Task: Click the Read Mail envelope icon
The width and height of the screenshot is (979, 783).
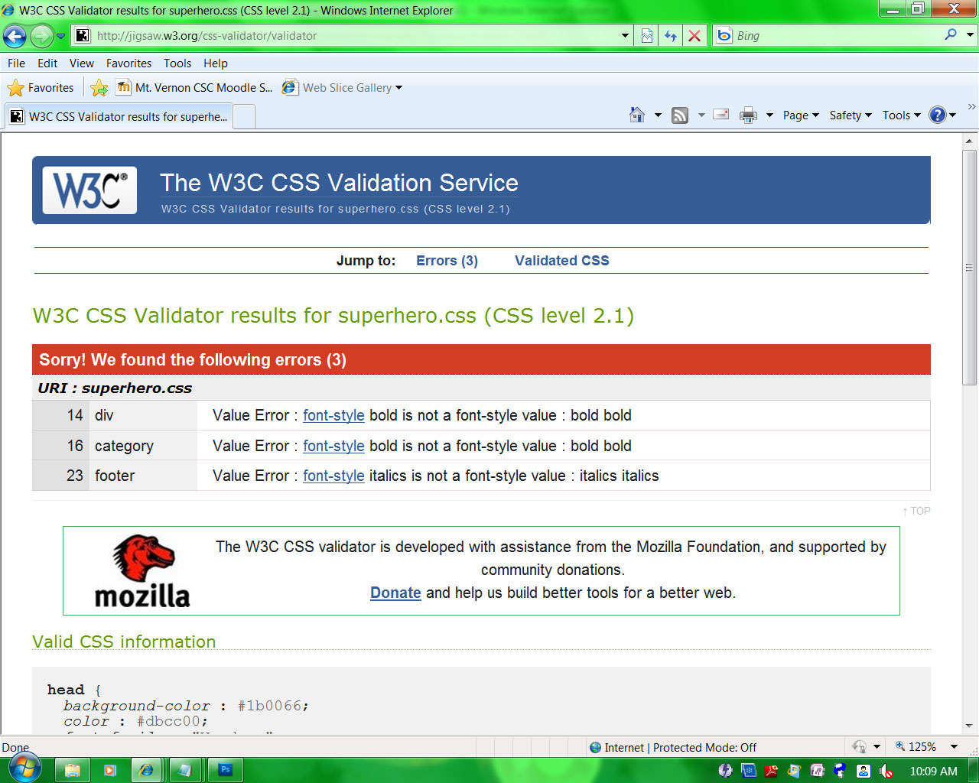Action: coord(720,115)
